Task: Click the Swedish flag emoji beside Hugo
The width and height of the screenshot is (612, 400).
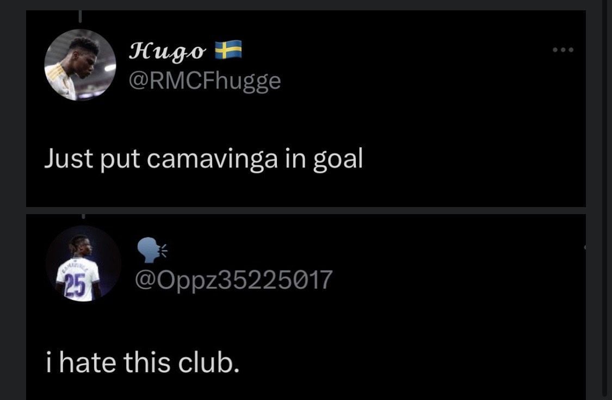Action: (x=228, y=51)
